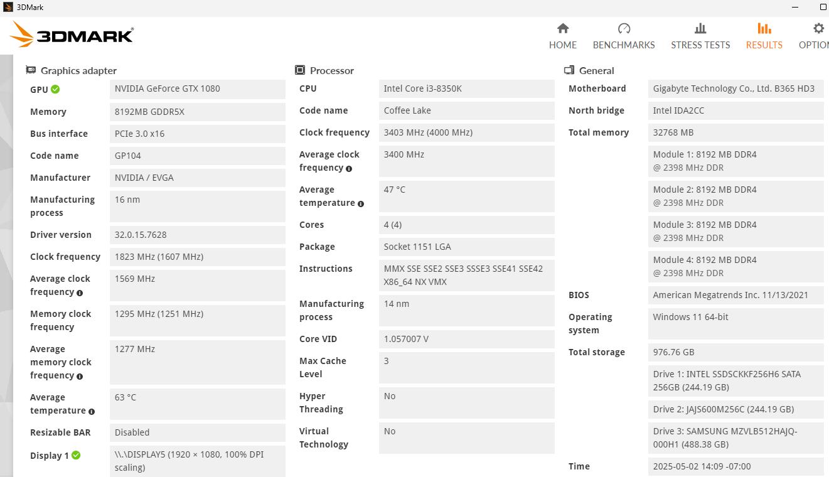The width and height of the screenshot is (829, 477).
Task: Click the Processor section chip icon
Action: (x=300, y=70)
